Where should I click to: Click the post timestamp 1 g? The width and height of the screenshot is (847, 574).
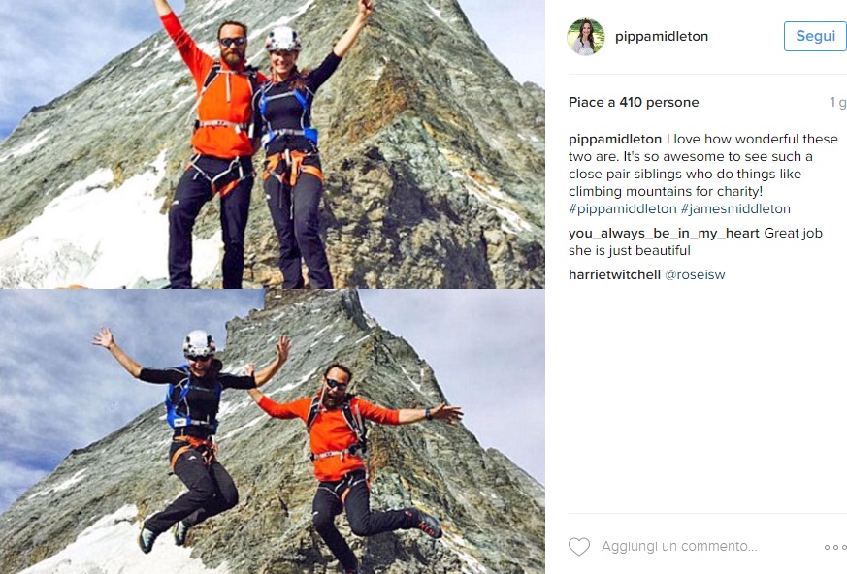pyautogui.click(x=838, y=102)
